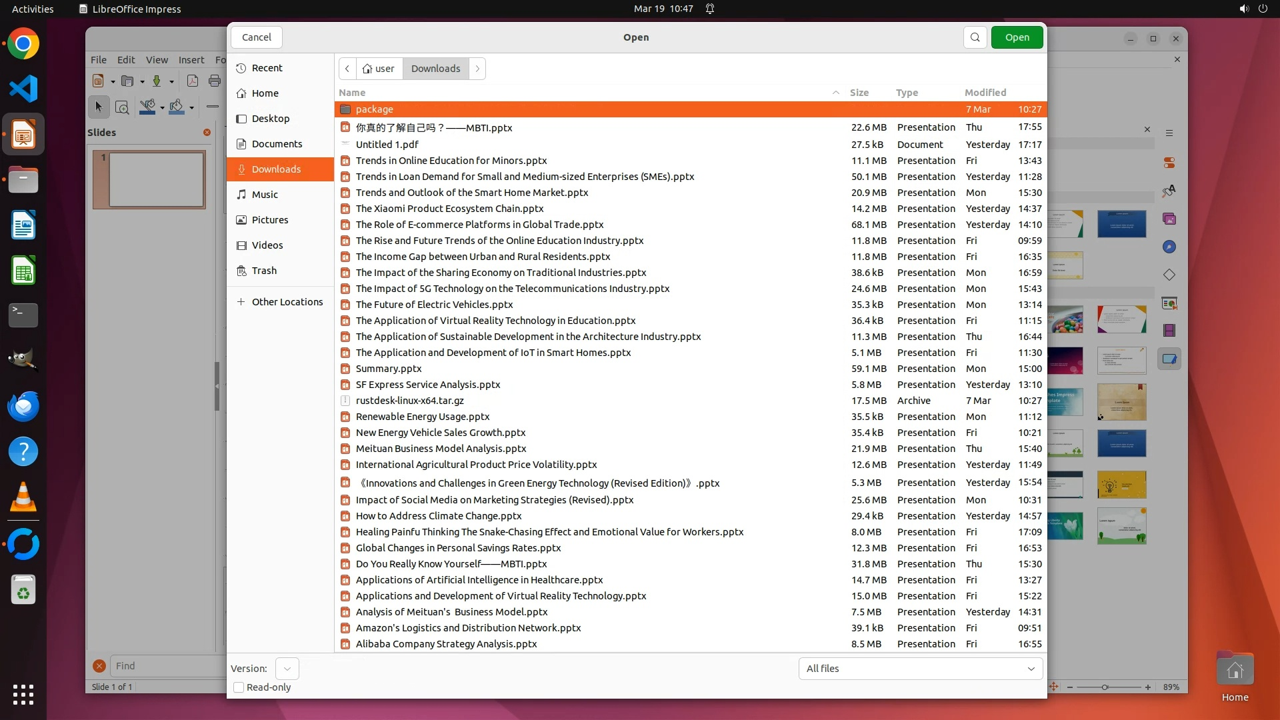Sort files by Name column header
Viewport: 1280px width, 720px height.
352,93
